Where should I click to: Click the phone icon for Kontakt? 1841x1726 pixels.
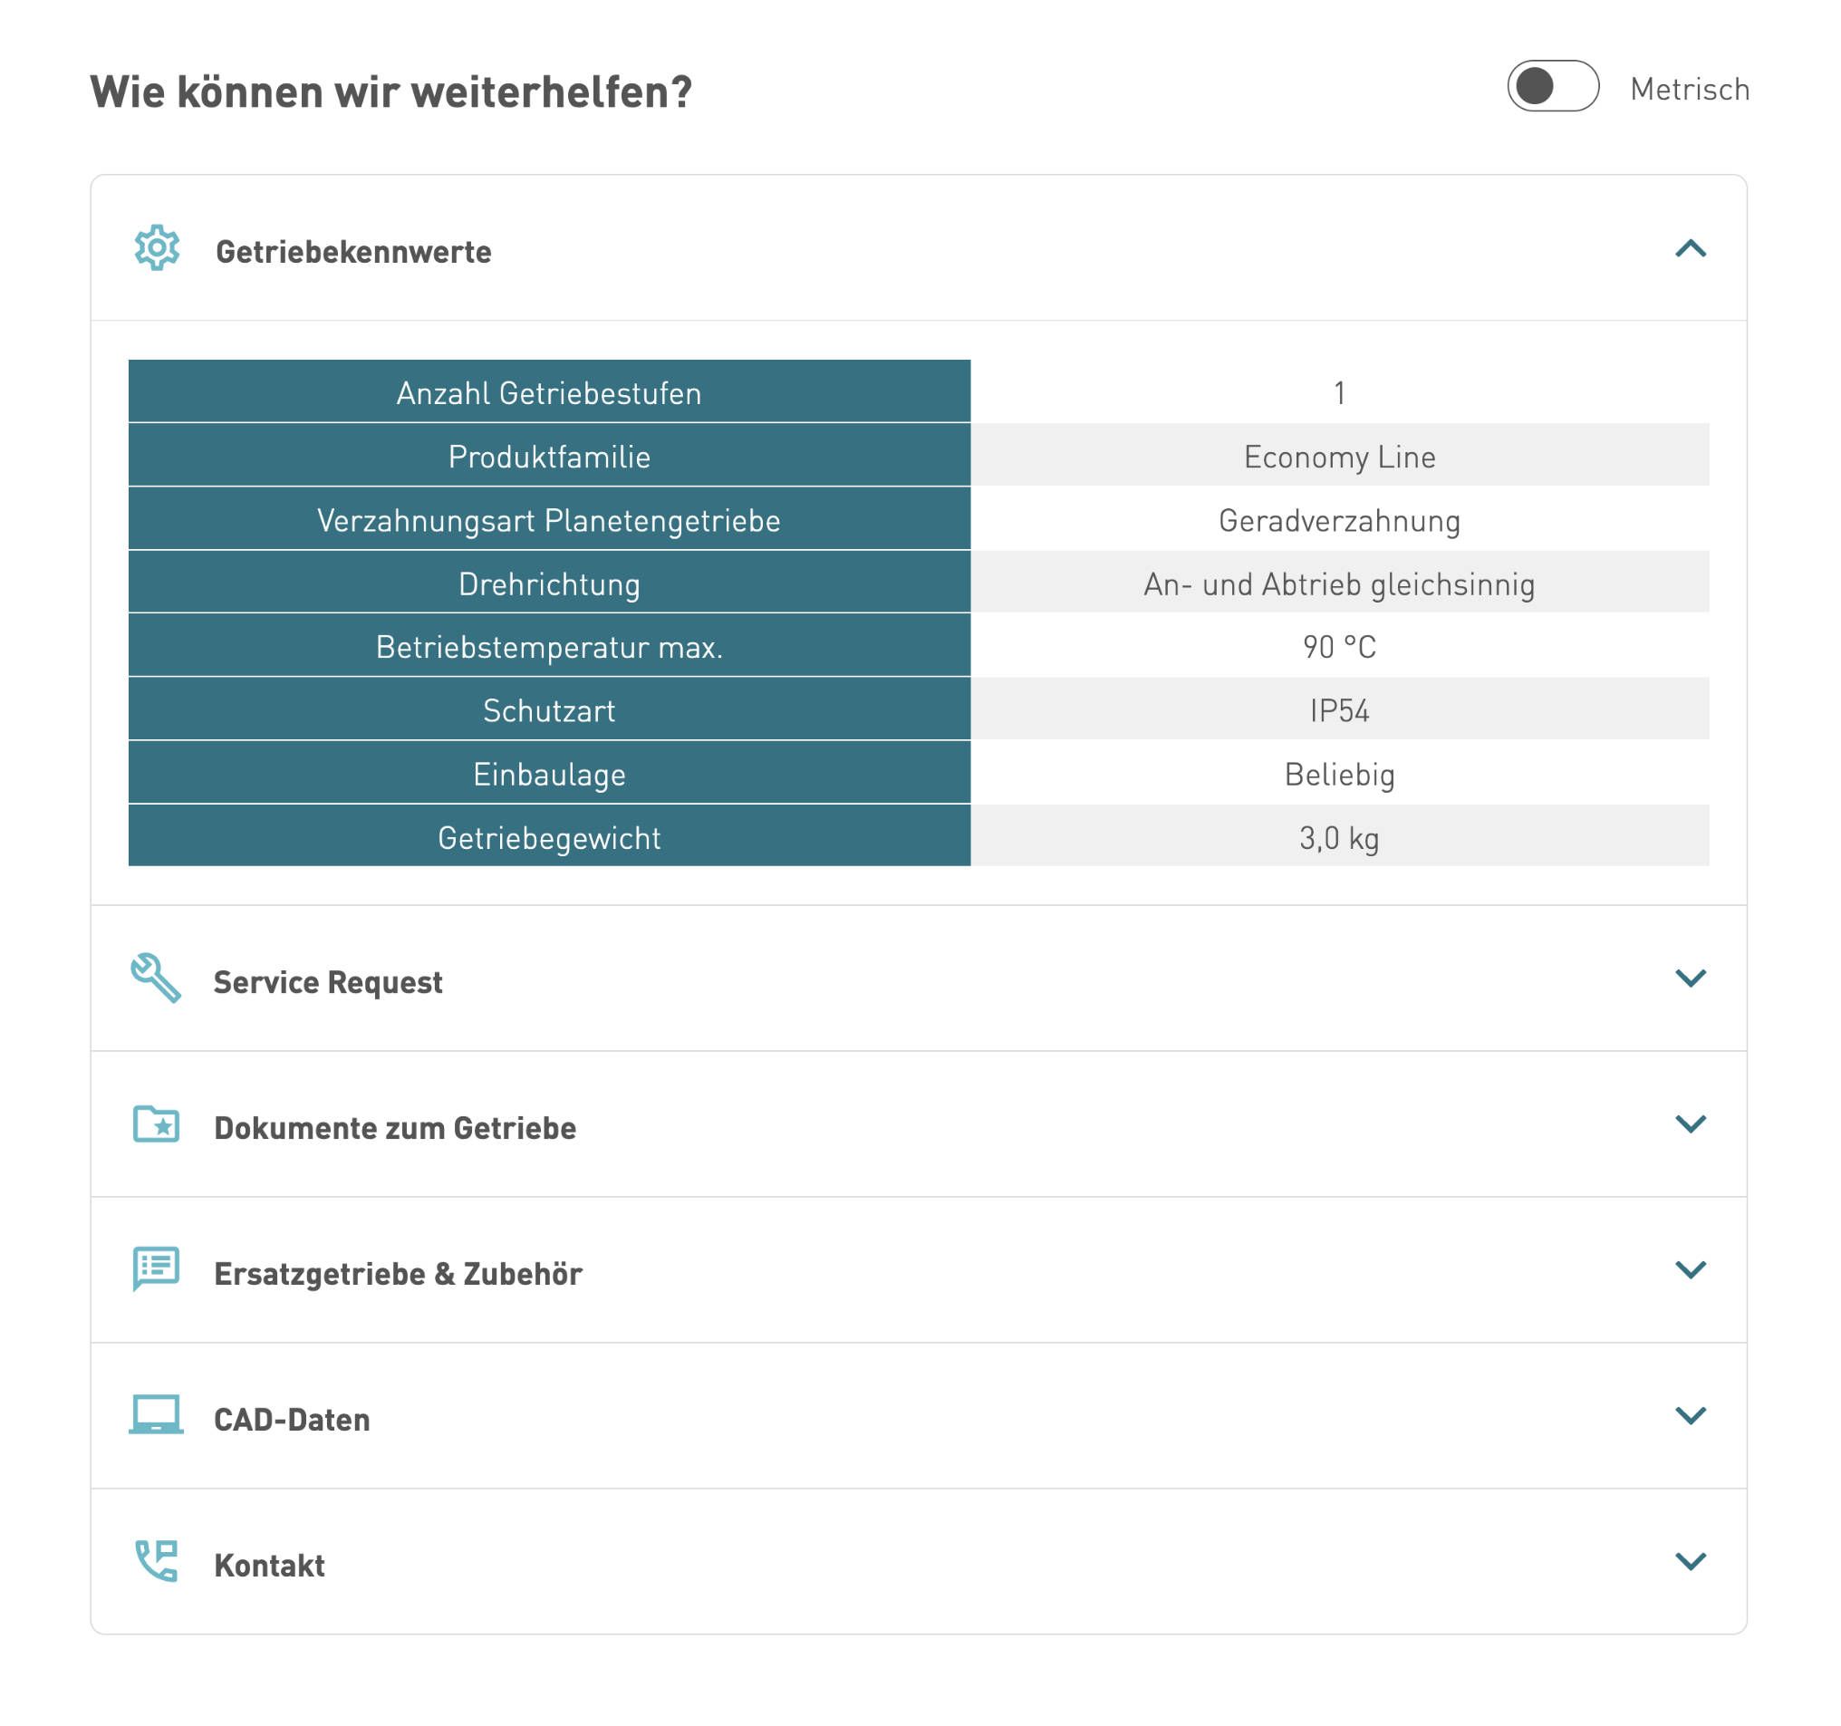(x=157, y=1561)
